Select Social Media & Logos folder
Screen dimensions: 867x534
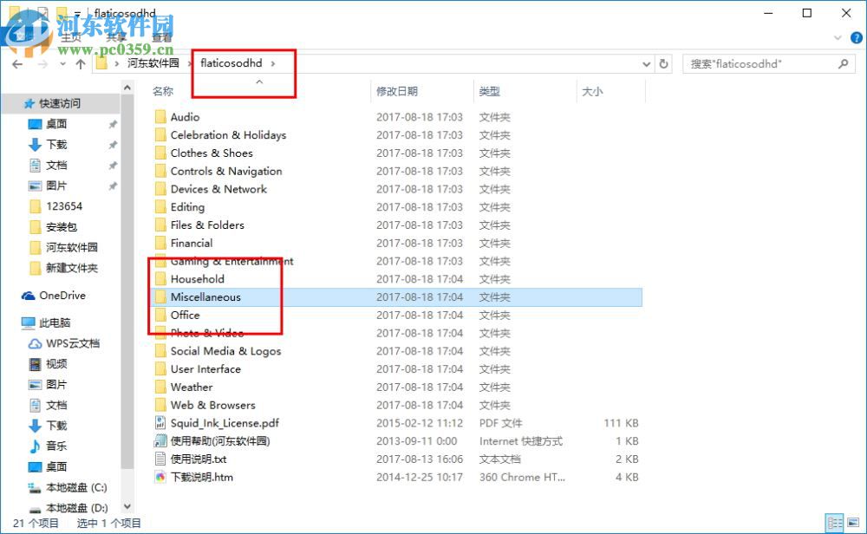coord(225,351)
